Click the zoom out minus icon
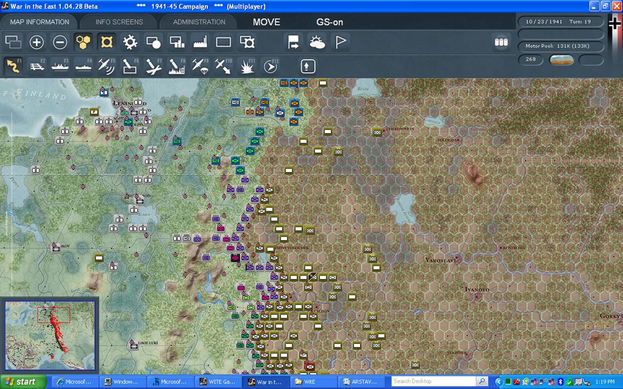 click(x=60, y=43)
